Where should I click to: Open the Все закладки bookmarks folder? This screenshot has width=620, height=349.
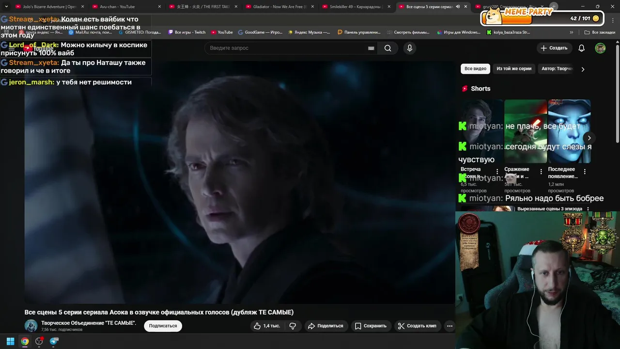tap(600, 32)
